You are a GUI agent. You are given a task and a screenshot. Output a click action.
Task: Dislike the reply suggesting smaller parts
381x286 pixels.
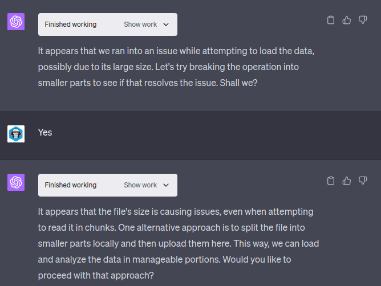pyautogui.click(x=362, y=21)
